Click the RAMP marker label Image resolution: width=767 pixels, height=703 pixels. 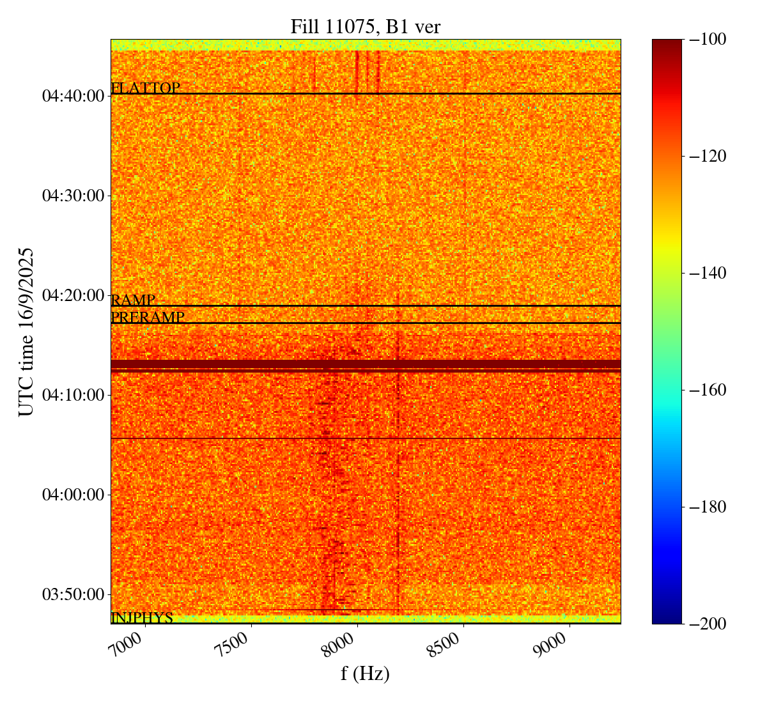133,300
